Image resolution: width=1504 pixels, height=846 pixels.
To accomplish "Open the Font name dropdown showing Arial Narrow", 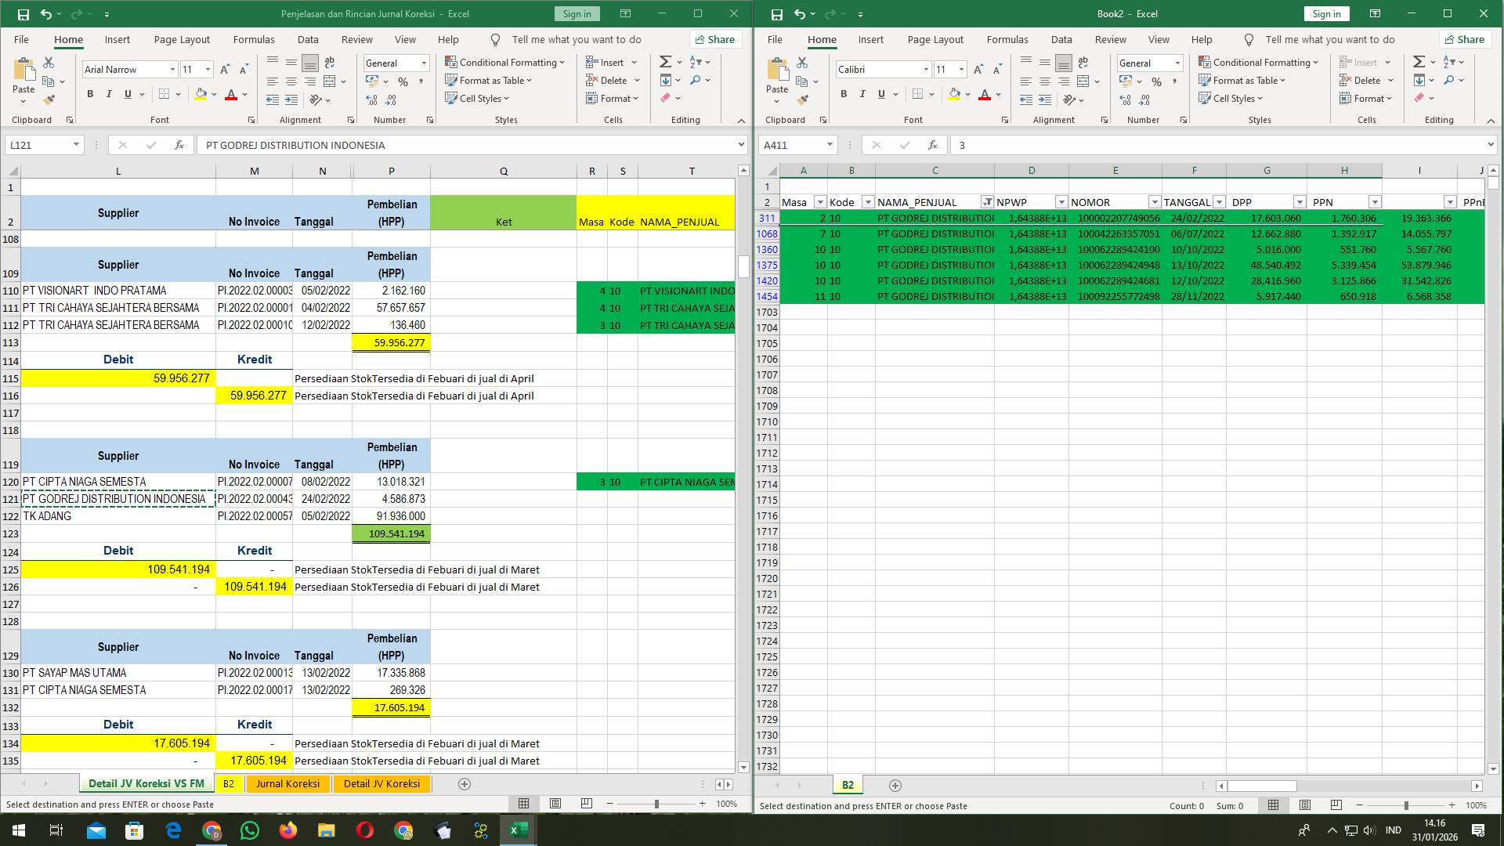I will pyautogui.click(x=172, y=70).
